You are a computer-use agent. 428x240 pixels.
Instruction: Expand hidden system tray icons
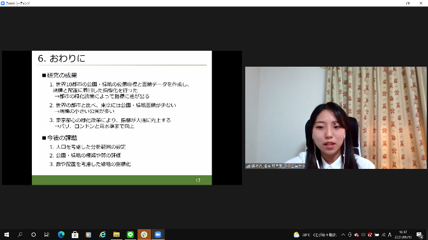click(343, 235)
